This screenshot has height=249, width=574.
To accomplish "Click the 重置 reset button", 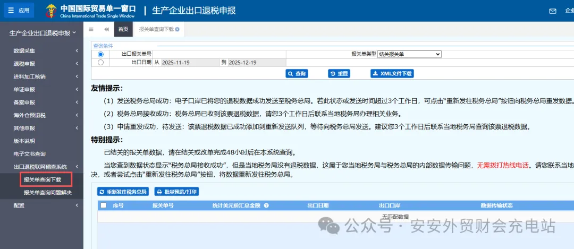I will (339, 73).
